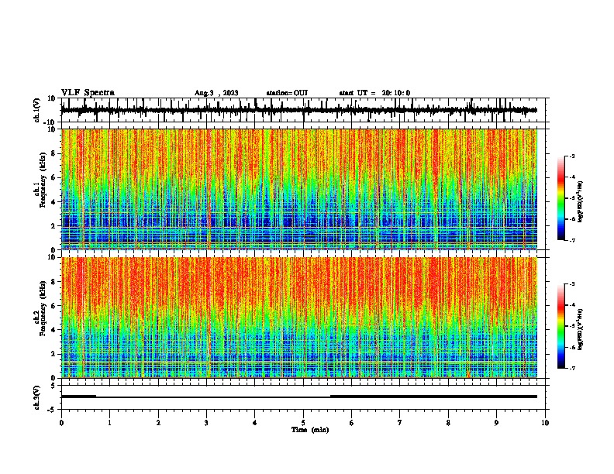Click the time axis tick label 3
The image size is (614, 474).
coord(206,422)
